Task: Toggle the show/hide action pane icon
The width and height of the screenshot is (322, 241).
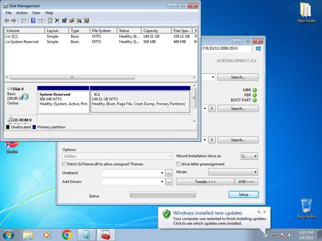Action: click(x=41, y=20)
